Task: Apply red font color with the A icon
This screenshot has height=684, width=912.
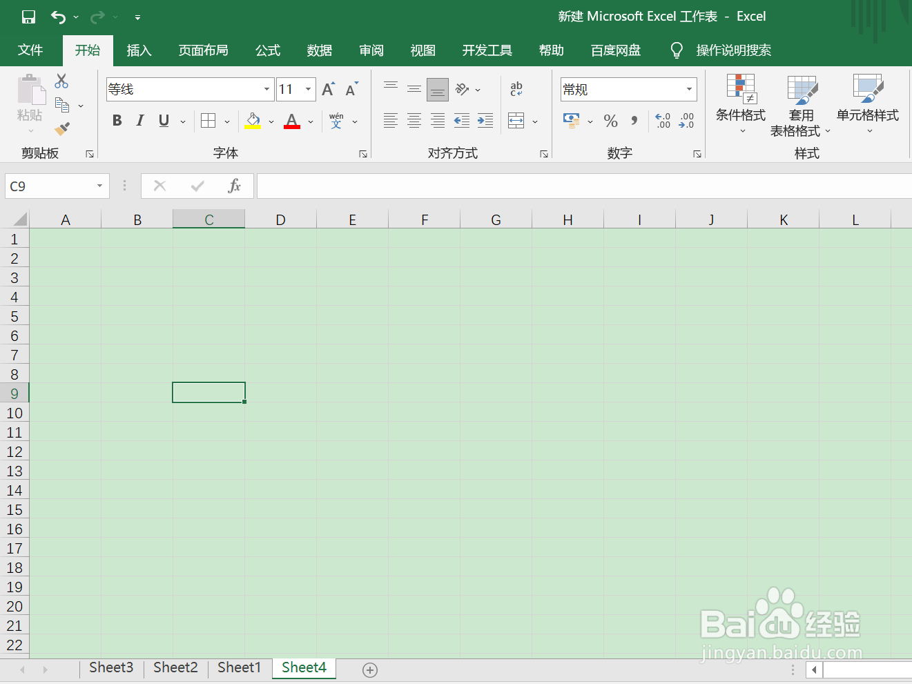Action: [x=292, y=121]
